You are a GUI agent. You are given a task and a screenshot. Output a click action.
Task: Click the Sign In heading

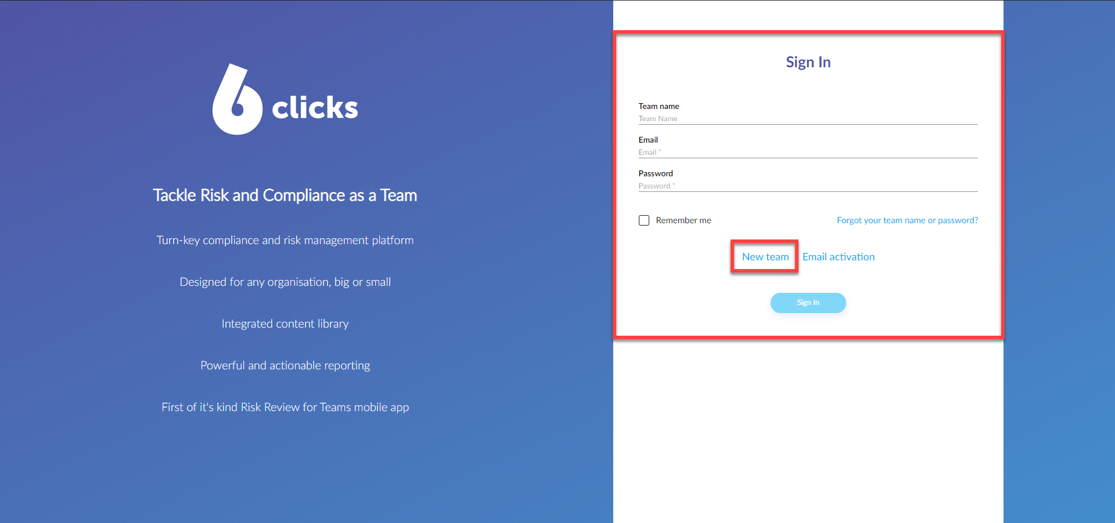(808, 62)
